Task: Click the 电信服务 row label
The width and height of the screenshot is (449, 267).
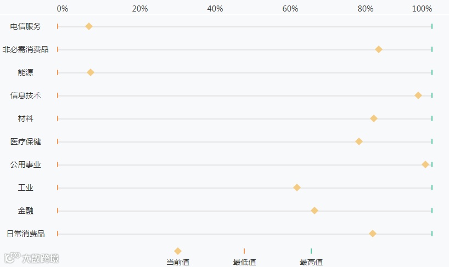Action: click(x=25, y=26)
